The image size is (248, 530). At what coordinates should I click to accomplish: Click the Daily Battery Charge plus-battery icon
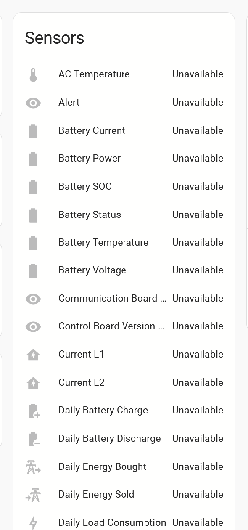(34, 411)
